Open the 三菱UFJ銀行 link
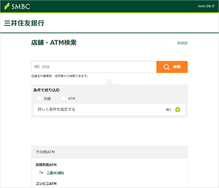This screenshot has height=188, width=219. tap(56, 173)
